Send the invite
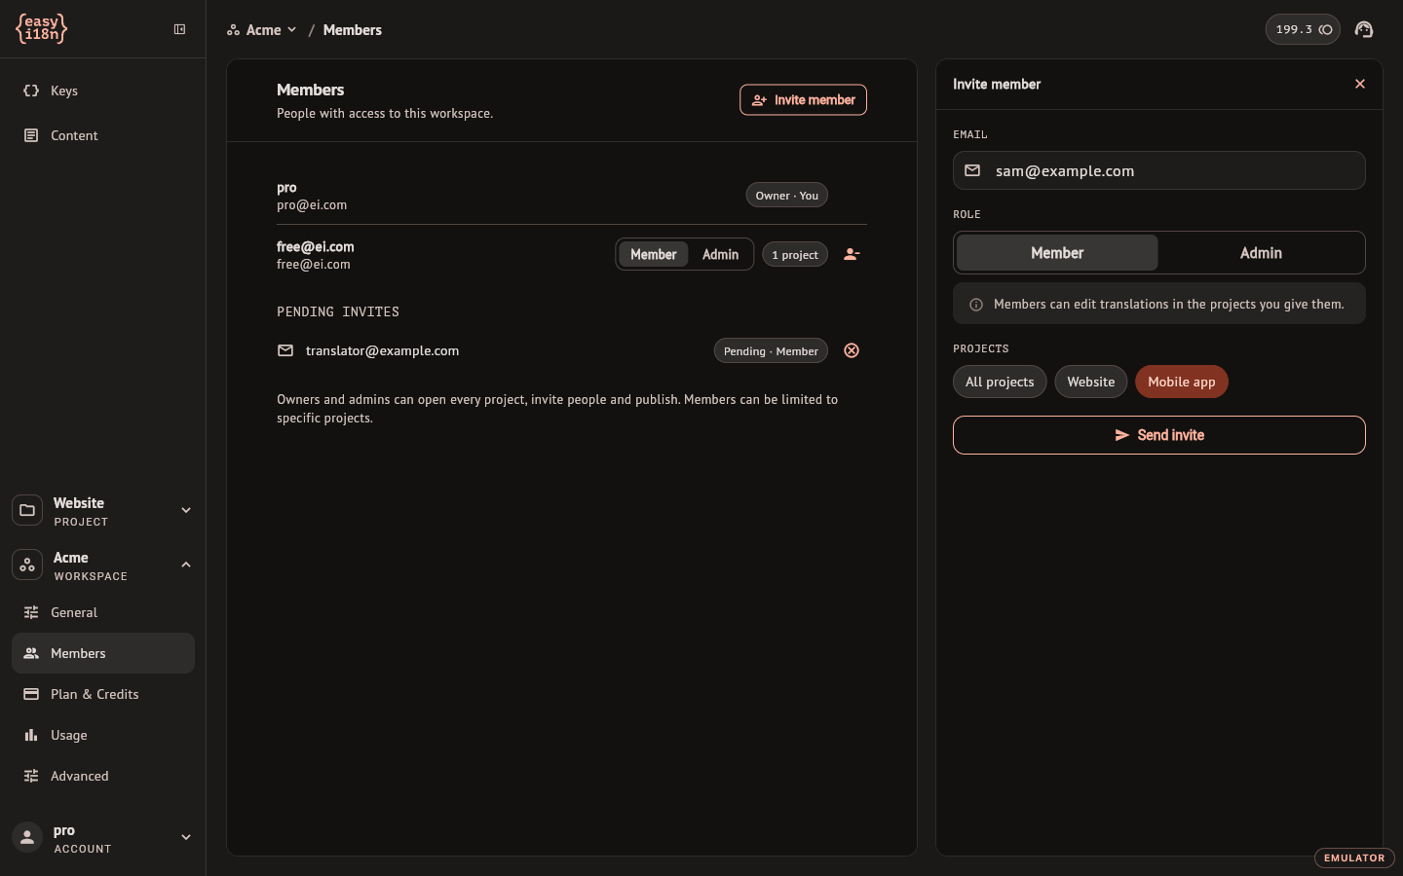The width and height of the screenshot is (1403, 876). click(x=1159, y=435)
